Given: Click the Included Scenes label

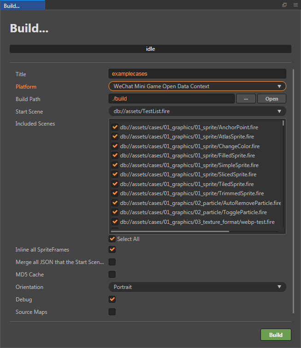Looking at the screenshot, I should (35, 124).
